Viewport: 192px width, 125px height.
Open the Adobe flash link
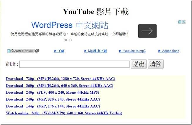(169, 51)
